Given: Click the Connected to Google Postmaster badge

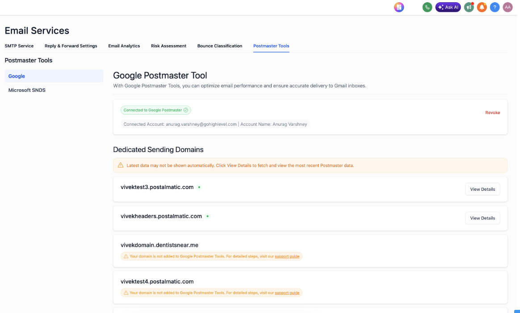Looking at the screenshot, I should (155, 110).
